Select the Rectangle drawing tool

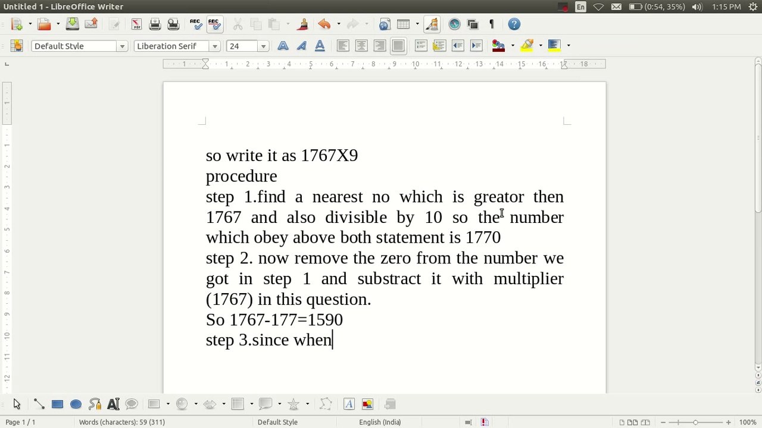pos(57,404)
